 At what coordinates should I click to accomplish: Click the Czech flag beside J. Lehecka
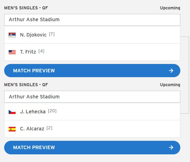12,112
